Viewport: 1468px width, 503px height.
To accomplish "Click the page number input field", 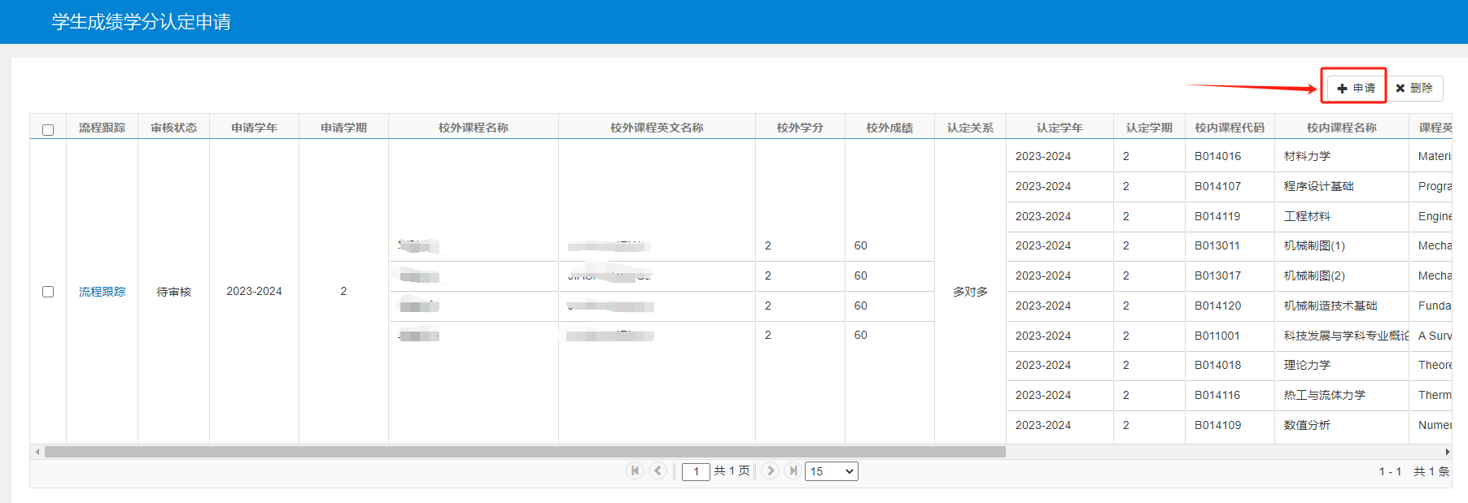I will (x=696, y=471).
